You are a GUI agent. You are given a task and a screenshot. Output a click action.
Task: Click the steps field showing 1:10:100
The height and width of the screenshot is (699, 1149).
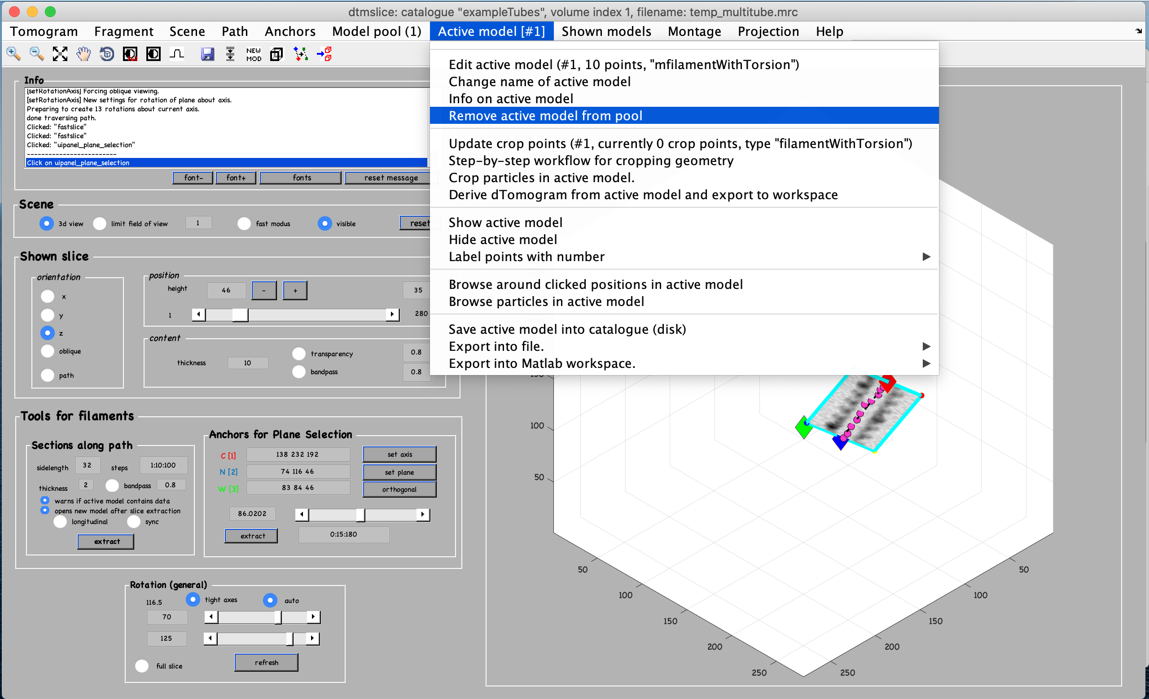click(x=163, y=465)
